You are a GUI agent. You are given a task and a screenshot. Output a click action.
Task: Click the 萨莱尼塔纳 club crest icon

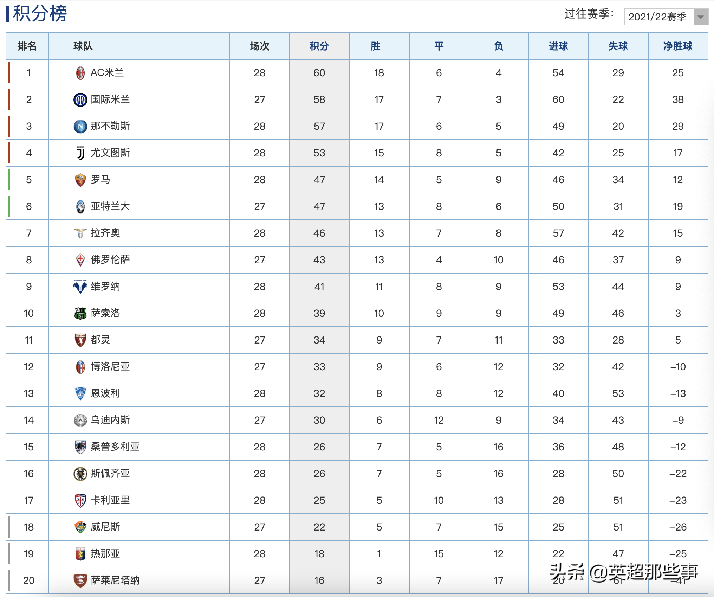(80, 580)
